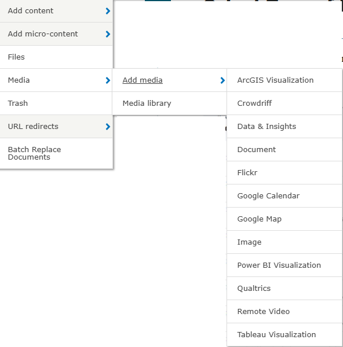This screenshot has height=347, width=343.
Task: Open the Media library entry
Action: coord(170,104)
